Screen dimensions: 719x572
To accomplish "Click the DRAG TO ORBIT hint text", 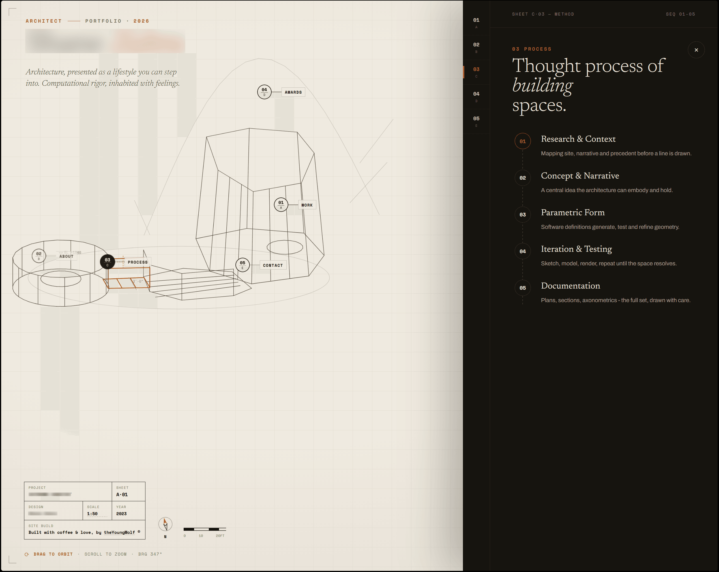I will (53, 554).
